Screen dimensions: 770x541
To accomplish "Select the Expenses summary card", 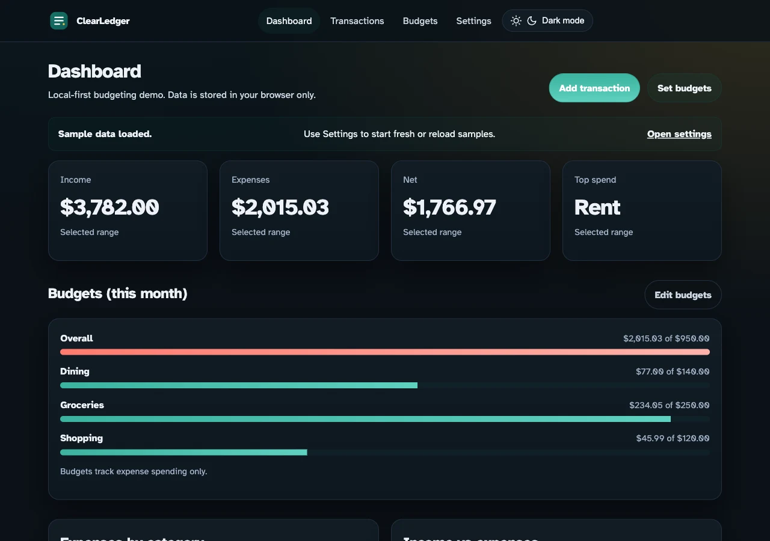I will (299, 210).
